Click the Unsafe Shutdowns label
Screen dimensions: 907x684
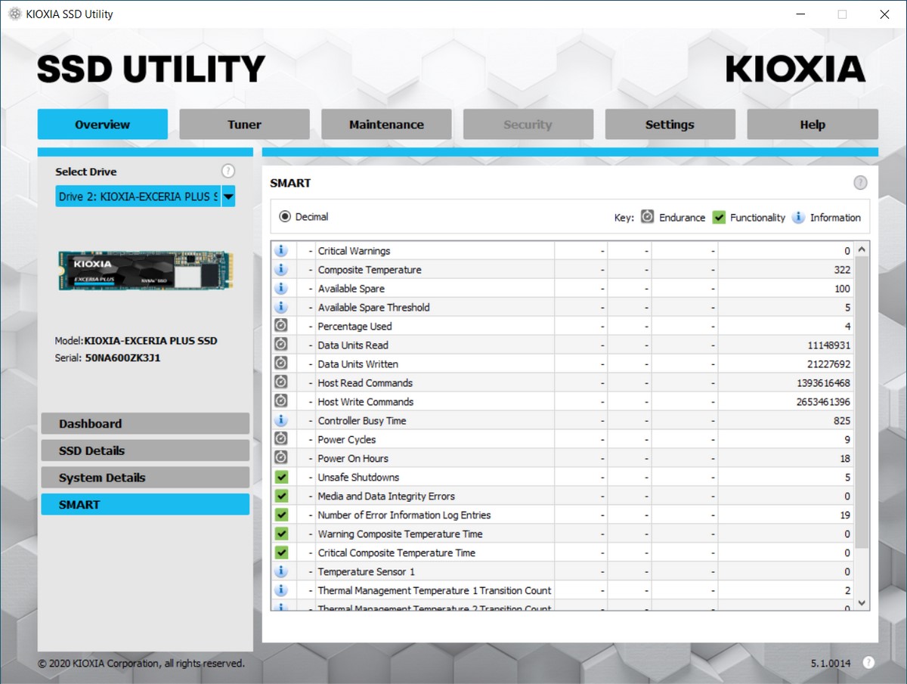coord(358,478)
